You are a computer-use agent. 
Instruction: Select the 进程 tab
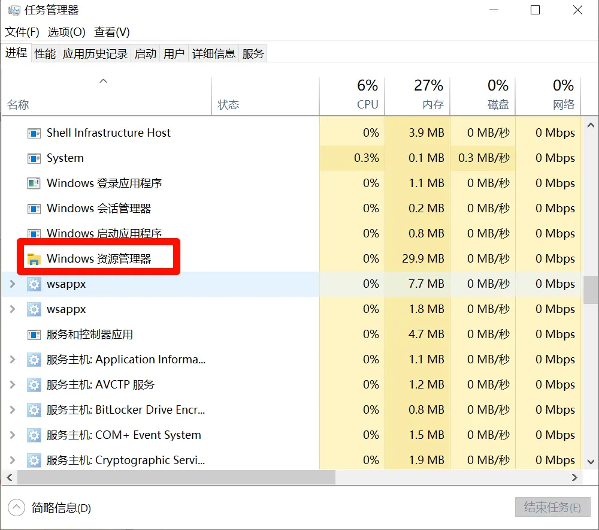pyautogui.click(x=16, y=52)
